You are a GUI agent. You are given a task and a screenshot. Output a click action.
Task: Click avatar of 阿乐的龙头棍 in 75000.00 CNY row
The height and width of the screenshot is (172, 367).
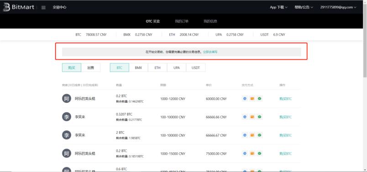(x=67, y=153)
